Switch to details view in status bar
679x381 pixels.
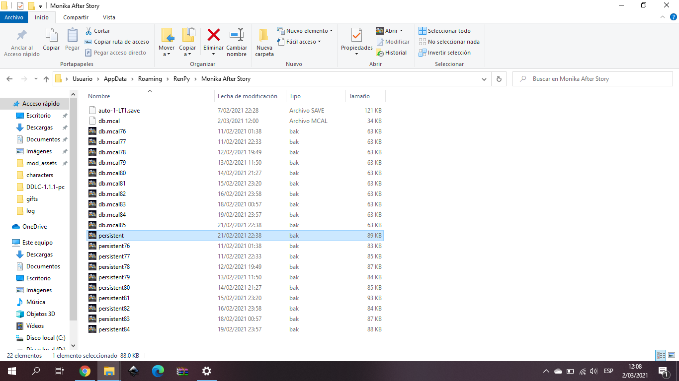click(x=661, y=355)
